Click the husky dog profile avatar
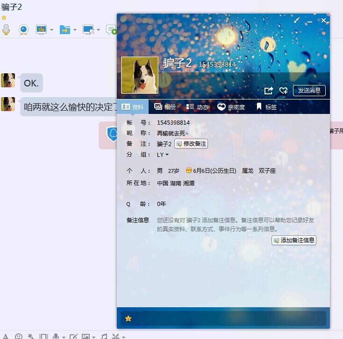 140,75
